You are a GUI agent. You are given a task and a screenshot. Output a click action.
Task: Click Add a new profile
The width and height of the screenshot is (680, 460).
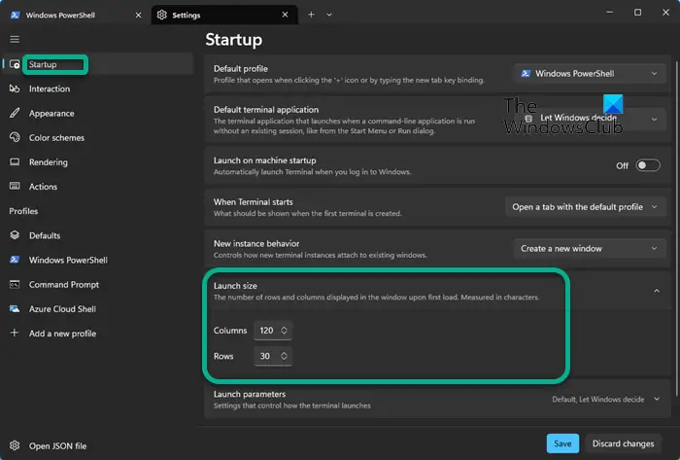(98, 334)
